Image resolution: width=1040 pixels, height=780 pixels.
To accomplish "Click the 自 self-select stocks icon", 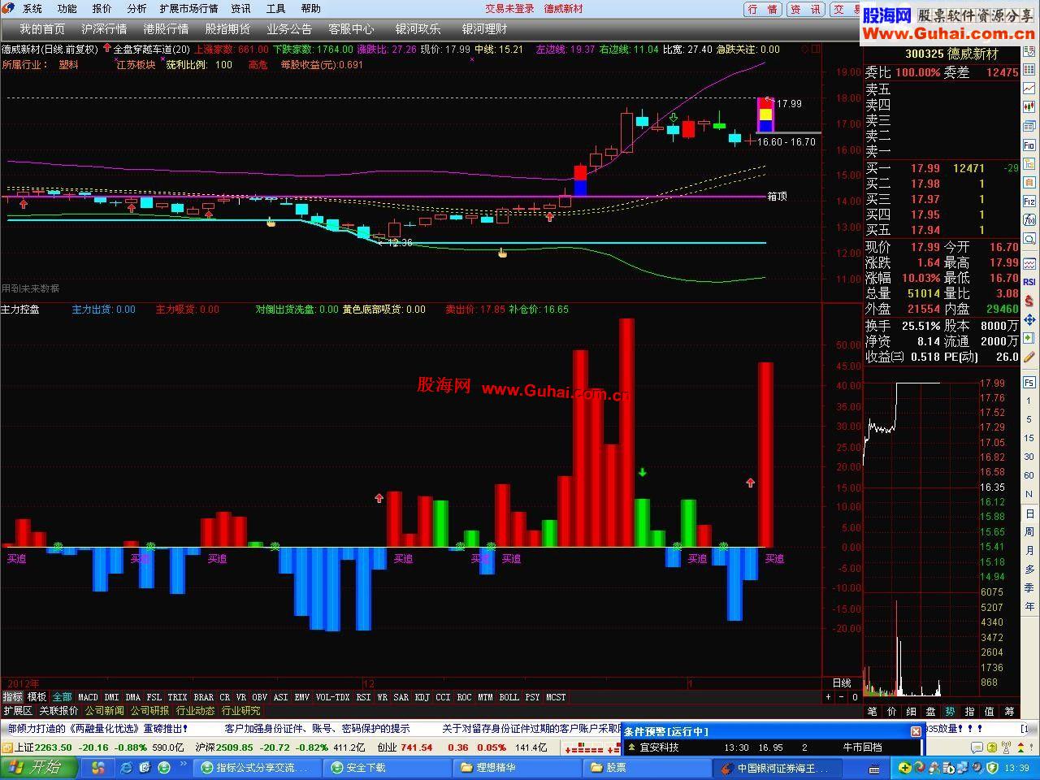I will [x=1029, y=182].
